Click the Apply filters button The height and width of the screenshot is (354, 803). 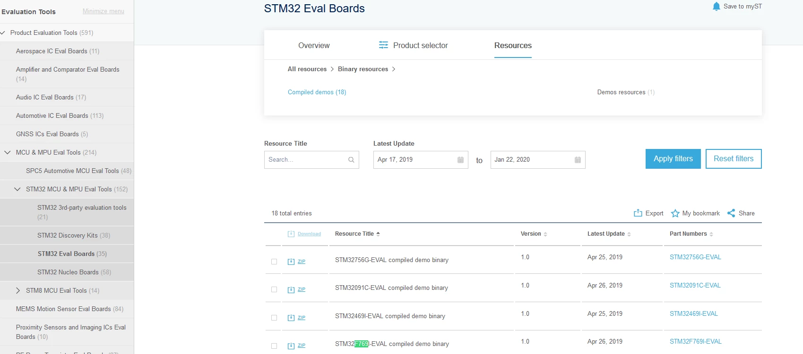(x=673, y=159)
